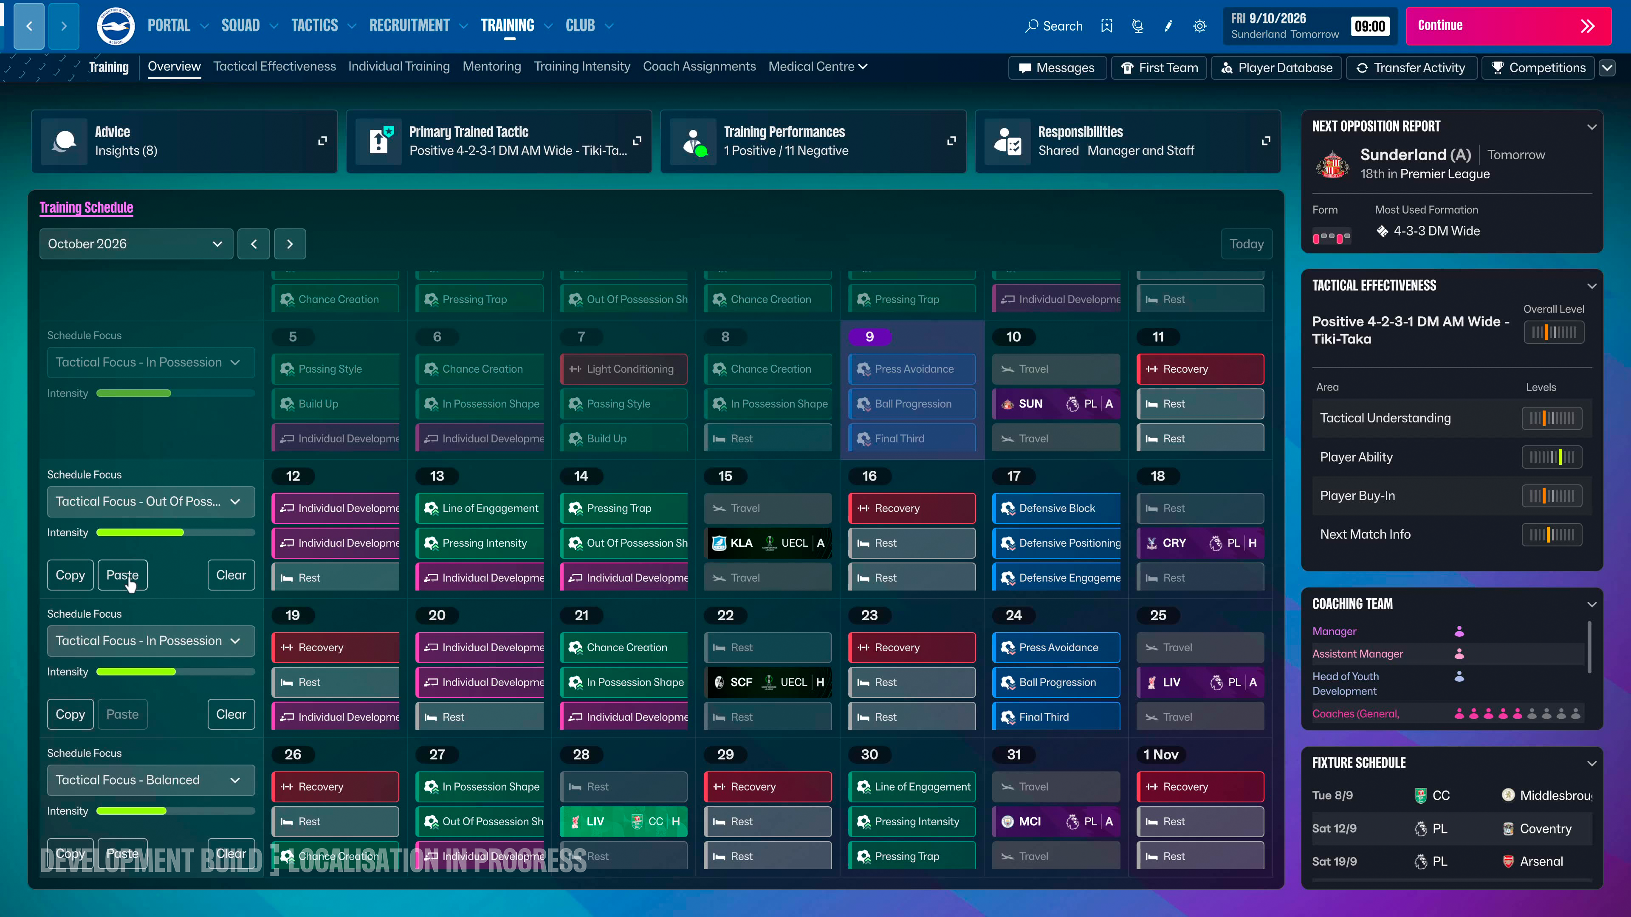Expand the Primary Trained Tactic card
Screen dimensions: 1631x917
click(x=637, y=141)
